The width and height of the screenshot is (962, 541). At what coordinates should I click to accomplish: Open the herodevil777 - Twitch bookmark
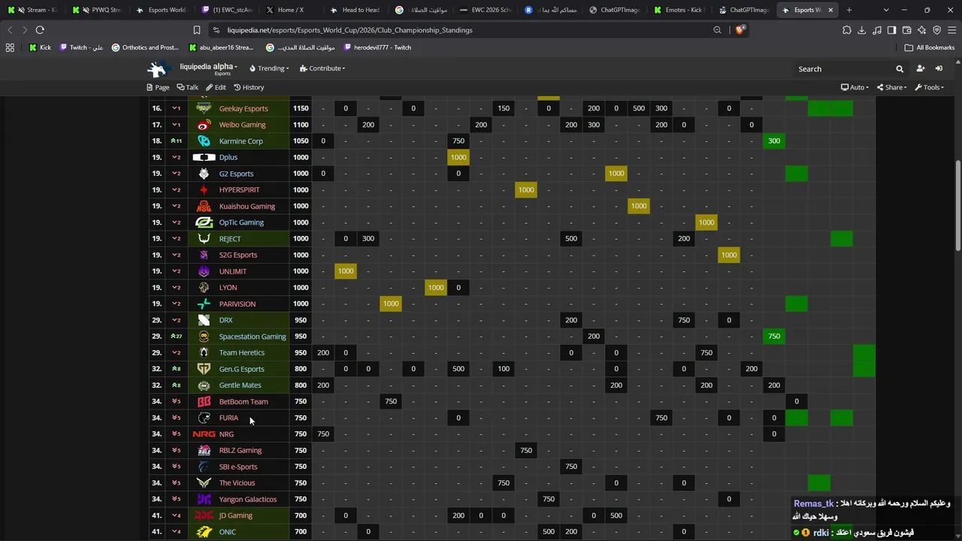click(x=377, y=47)
